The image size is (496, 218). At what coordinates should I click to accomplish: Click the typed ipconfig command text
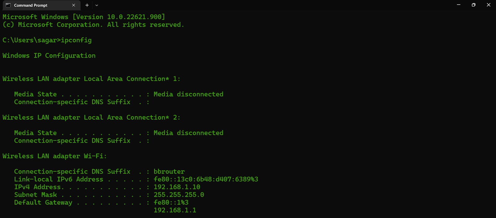click(x=76, y=40)
